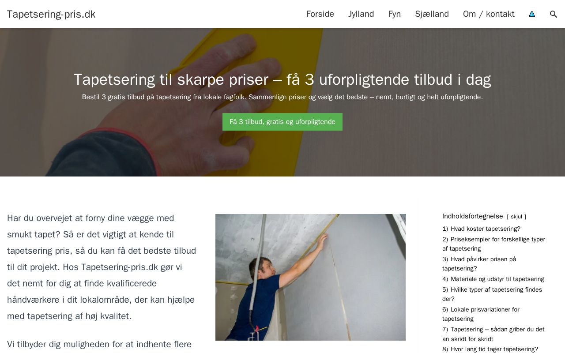
Task: Click 'Få 3 tilbud, gratis og uforpligtende' button
Action: coord(282,122)
